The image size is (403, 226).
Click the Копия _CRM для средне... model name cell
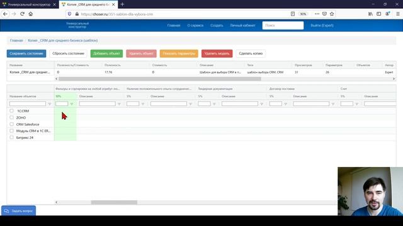point(30,72)
